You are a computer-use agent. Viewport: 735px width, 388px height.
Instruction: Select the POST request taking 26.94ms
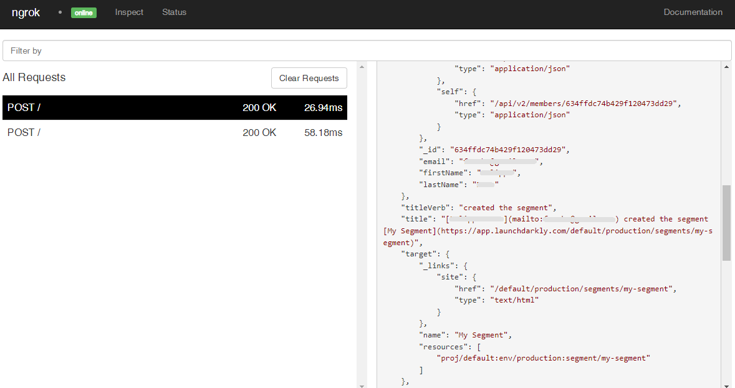point(175,107)
